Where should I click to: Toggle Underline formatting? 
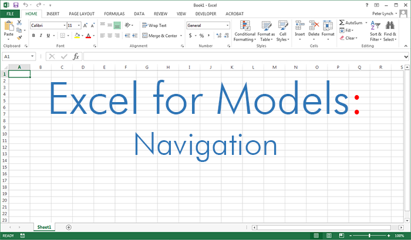(x=48, y=35)
